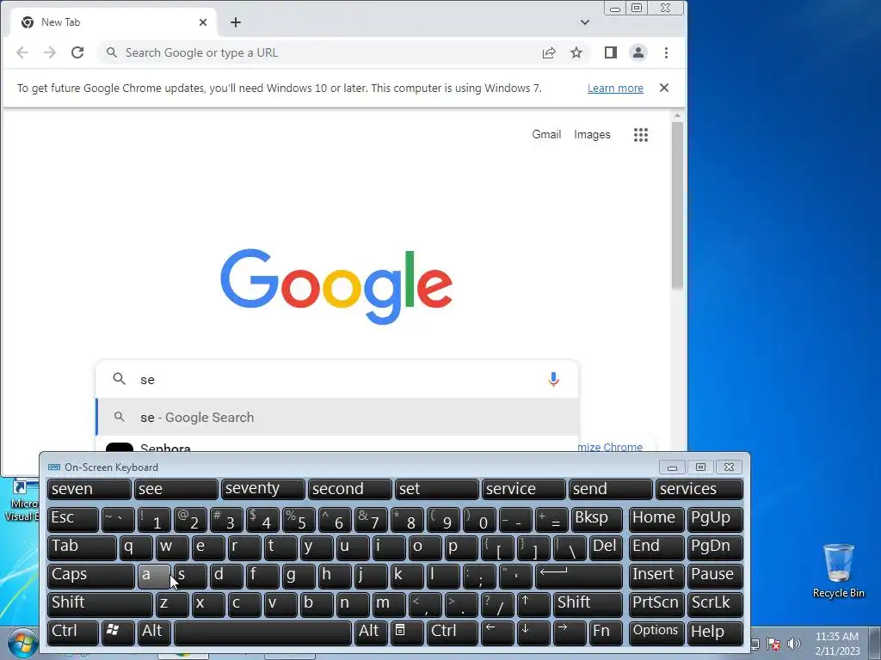Choose the "seven" word prediction
881x660 pixels.
89,489
